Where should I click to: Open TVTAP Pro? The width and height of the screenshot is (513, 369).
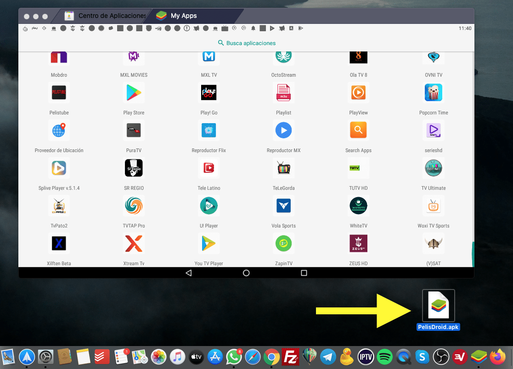click(x=134, y=205)
